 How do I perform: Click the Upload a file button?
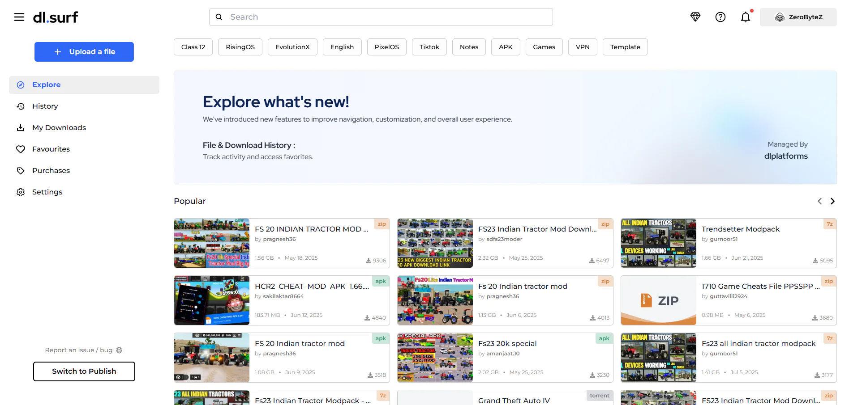point(84,52)
